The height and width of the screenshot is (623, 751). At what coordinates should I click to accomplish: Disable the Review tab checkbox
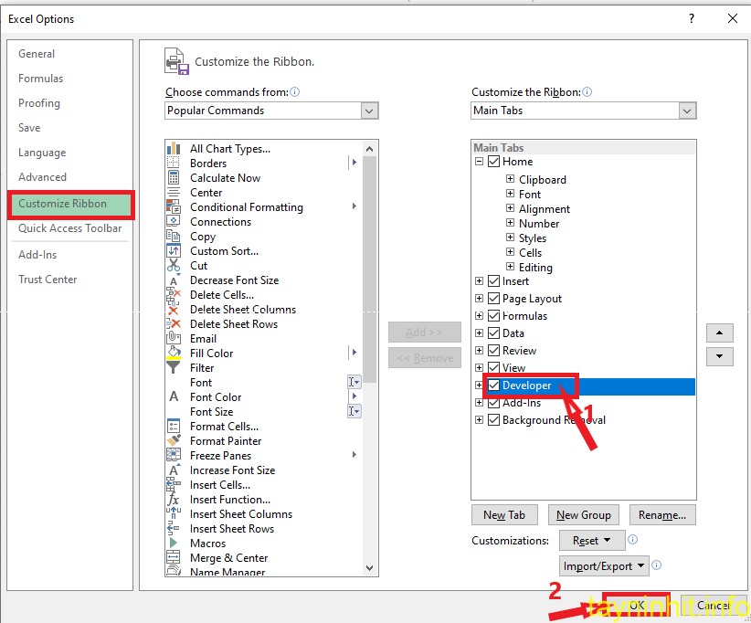494,351
